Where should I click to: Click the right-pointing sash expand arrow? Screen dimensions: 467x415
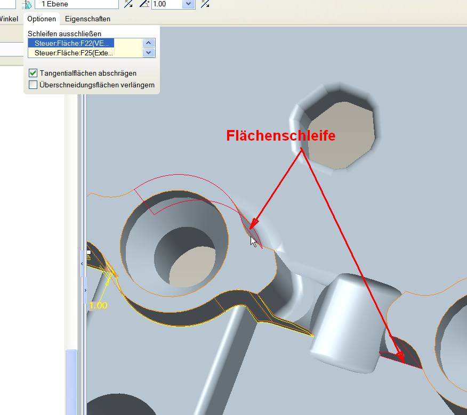pos(85,290)
